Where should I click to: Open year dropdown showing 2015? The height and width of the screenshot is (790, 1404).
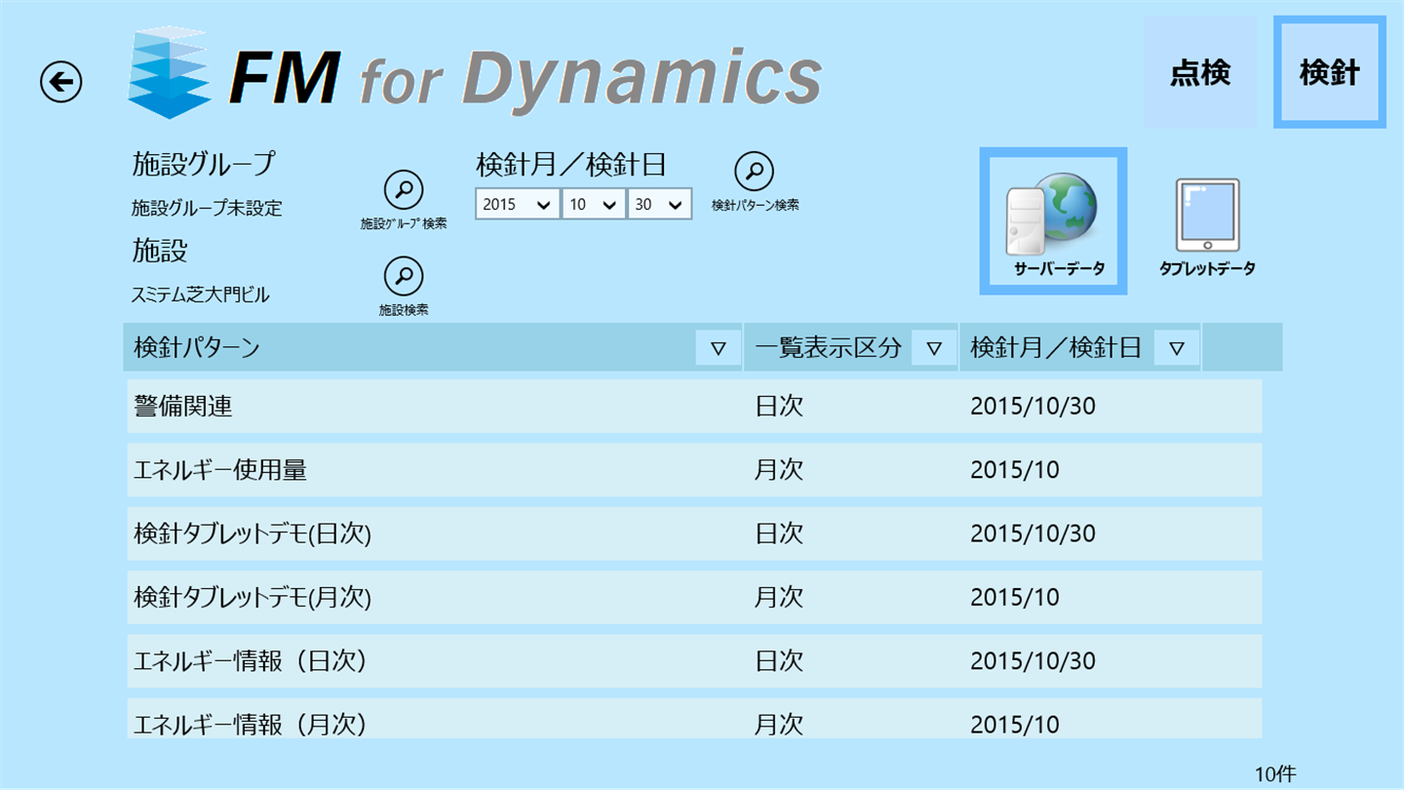coord(517,204)
